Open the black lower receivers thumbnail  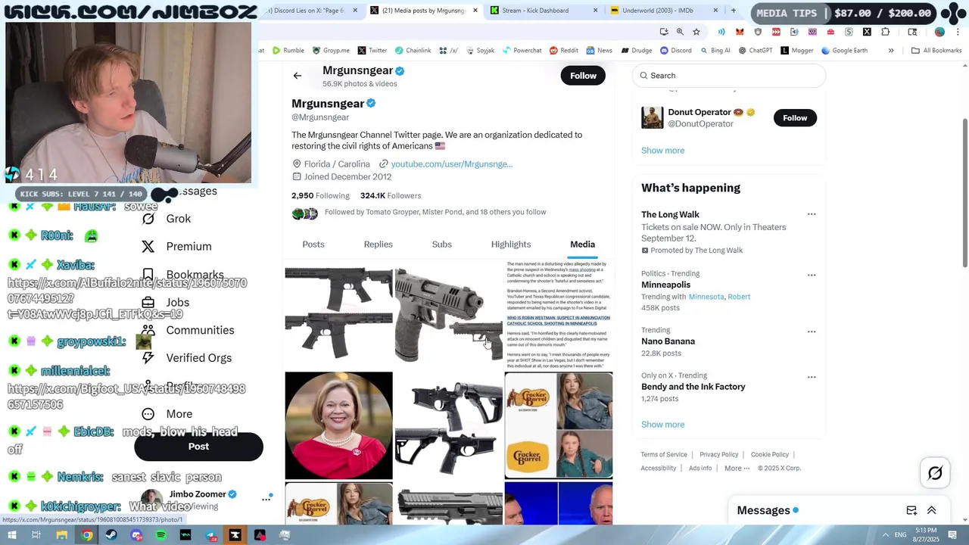[448, 425]
